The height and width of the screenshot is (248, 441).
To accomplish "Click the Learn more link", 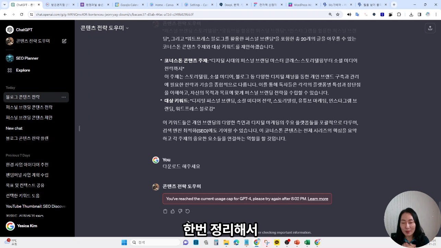I will coord(318,199).
